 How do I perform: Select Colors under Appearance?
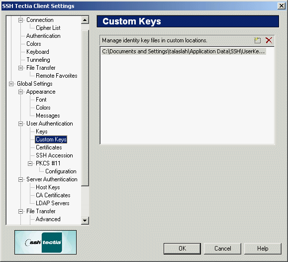pos(43,108)
